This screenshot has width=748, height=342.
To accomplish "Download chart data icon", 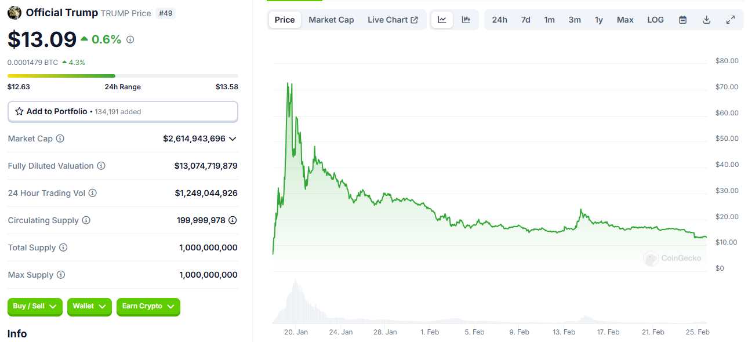I will 706,20.
